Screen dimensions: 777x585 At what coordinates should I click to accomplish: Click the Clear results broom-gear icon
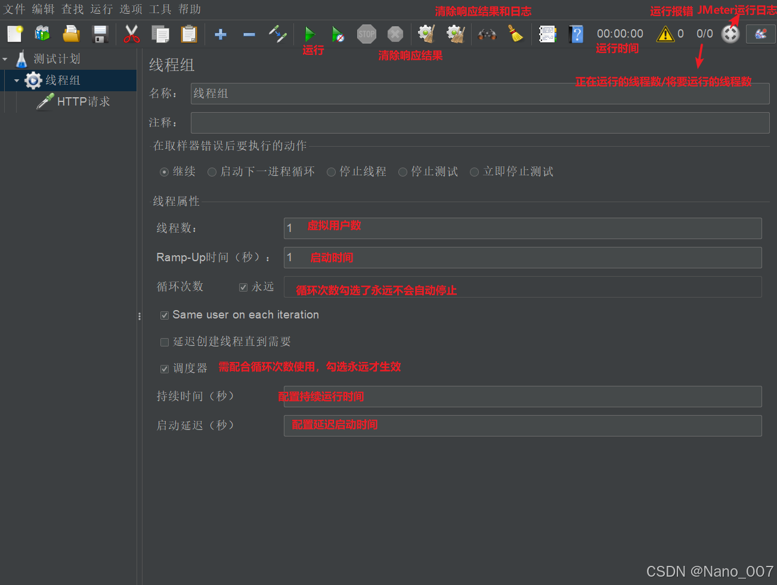tap(425, 34)
